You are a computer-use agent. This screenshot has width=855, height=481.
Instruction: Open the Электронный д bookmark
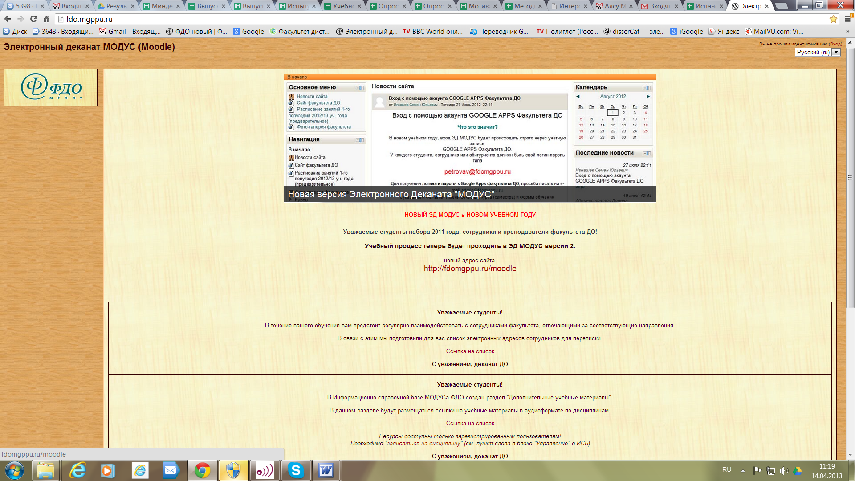[x=367, y=32]
